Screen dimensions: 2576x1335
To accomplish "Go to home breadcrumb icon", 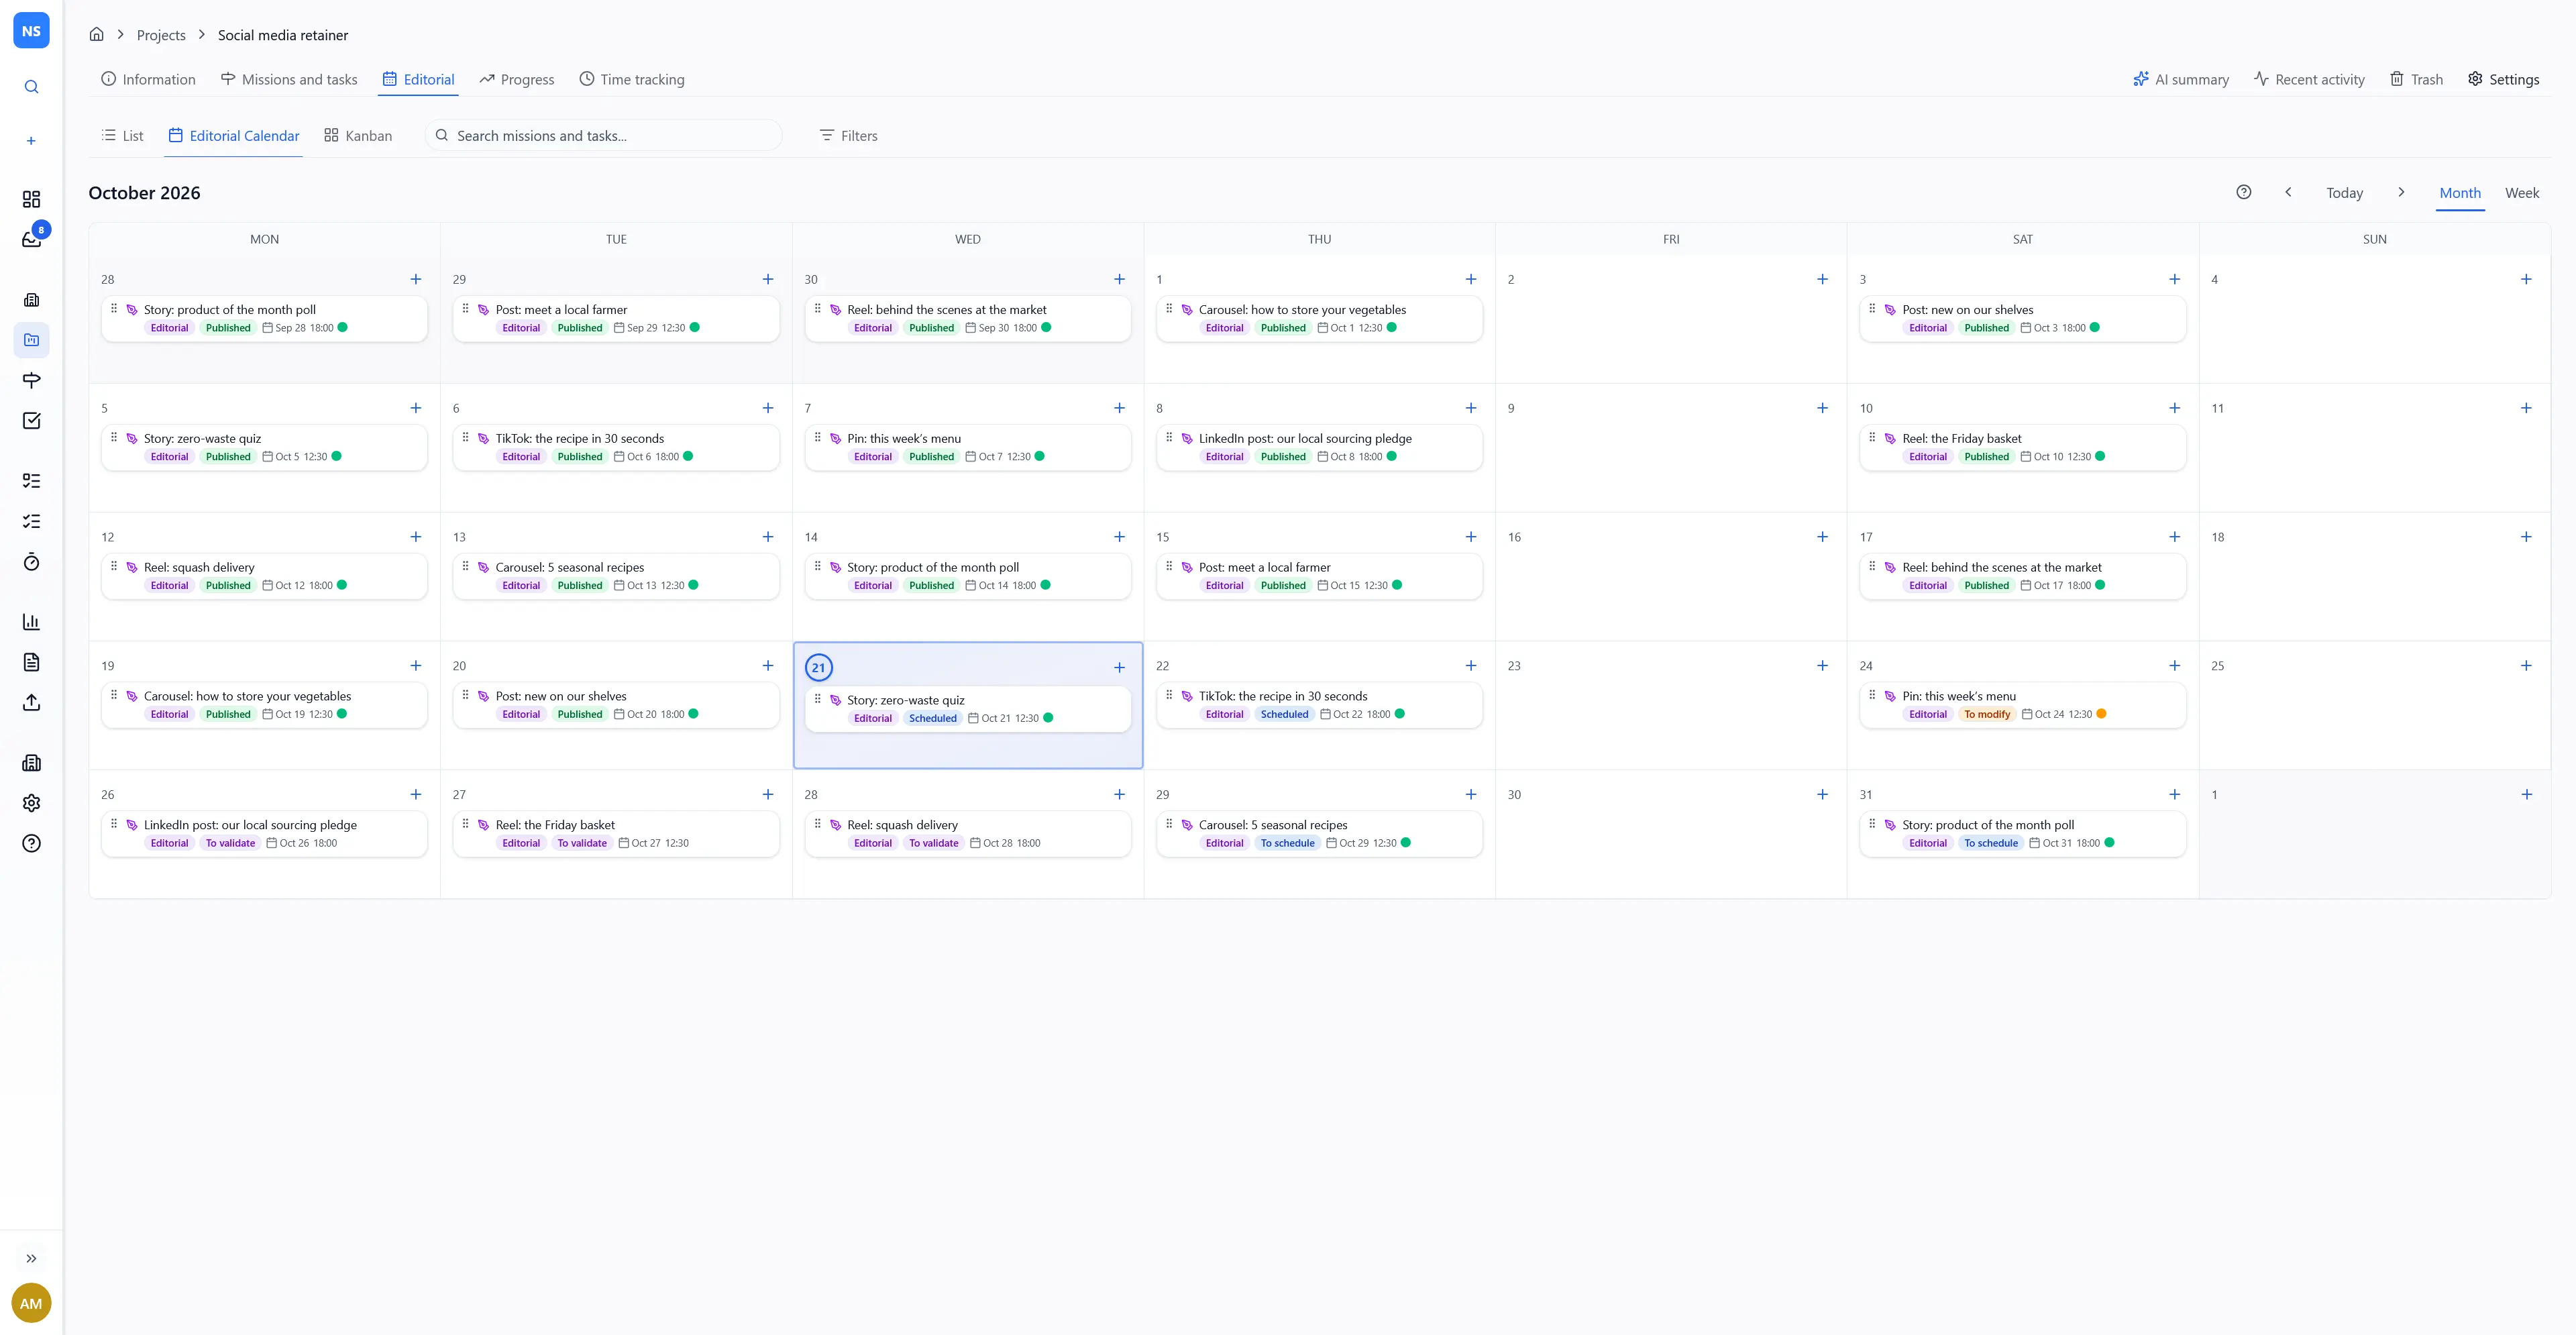I will tap(96, 34).
